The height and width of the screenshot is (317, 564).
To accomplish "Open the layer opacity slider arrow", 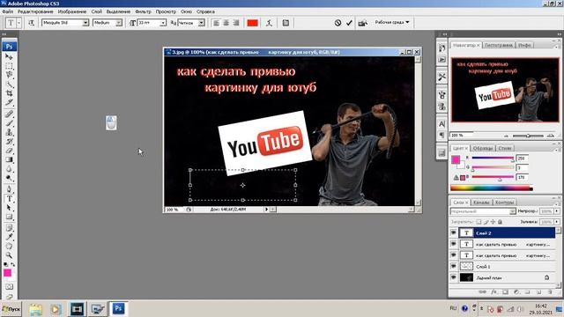I will [x=557, y=211].
